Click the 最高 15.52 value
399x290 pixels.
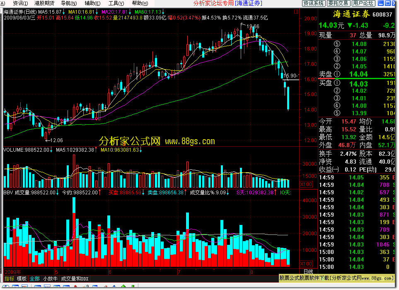(348, 130)
